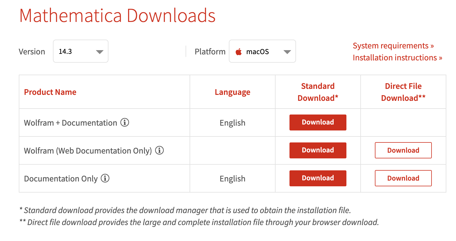This screenshot has height=241, width=456.
Task: Open info icon next to Documentation Only
Action: tap(105, 178)
